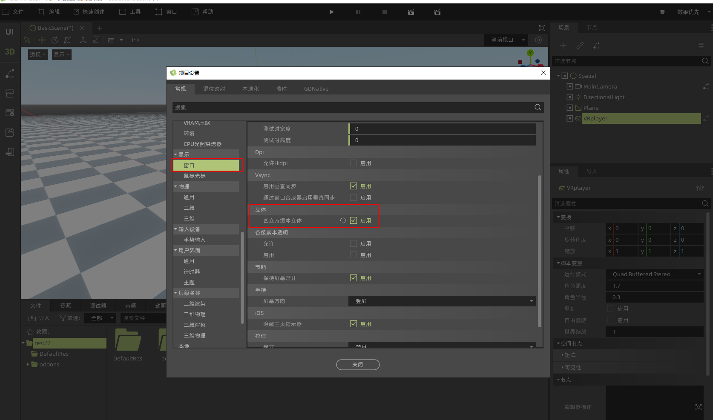Screen dimensions: 713x420
Task: Open the 快速创建 menu in top menu bar
Action: [x=89, y=12]
